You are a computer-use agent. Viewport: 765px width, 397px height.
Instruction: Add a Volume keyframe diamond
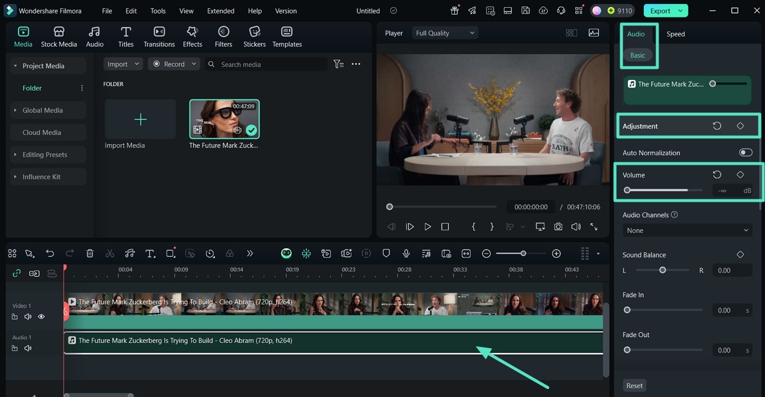pyautogui.click(x=740, y=175)
